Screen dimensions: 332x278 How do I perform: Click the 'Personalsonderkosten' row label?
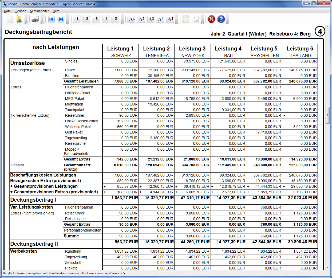point(83,230)
